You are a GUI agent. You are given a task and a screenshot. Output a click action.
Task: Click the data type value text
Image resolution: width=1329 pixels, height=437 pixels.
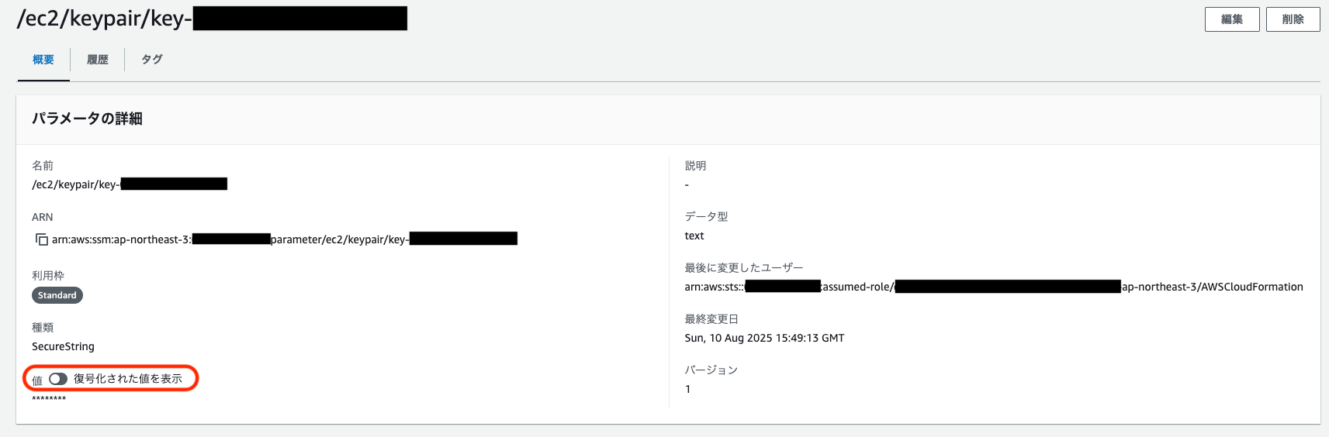(x=694, y=236)
